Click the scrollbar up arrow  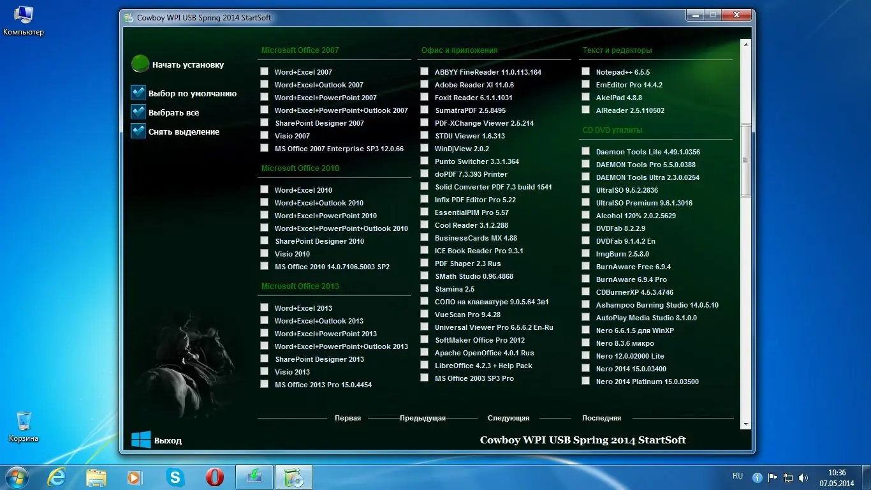point(745,44)
